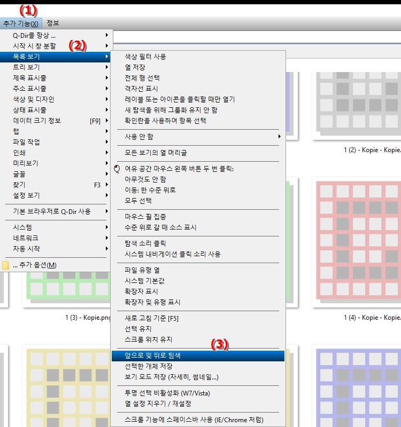The height and width of the screenshot is (427, 401).
Task: Open the 인쇄 submenu
Action: point(56,153)
